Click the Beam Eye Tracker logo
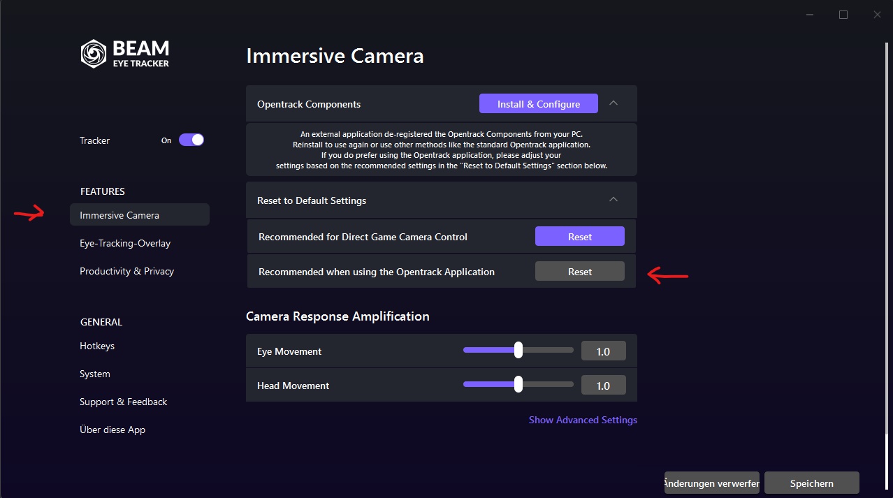Image resolution: width=893 pixels, height=498 pixels. coord(124,54)
